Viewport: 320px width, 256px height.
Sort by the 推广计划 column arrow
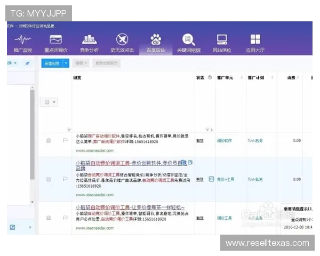[272, 77]
